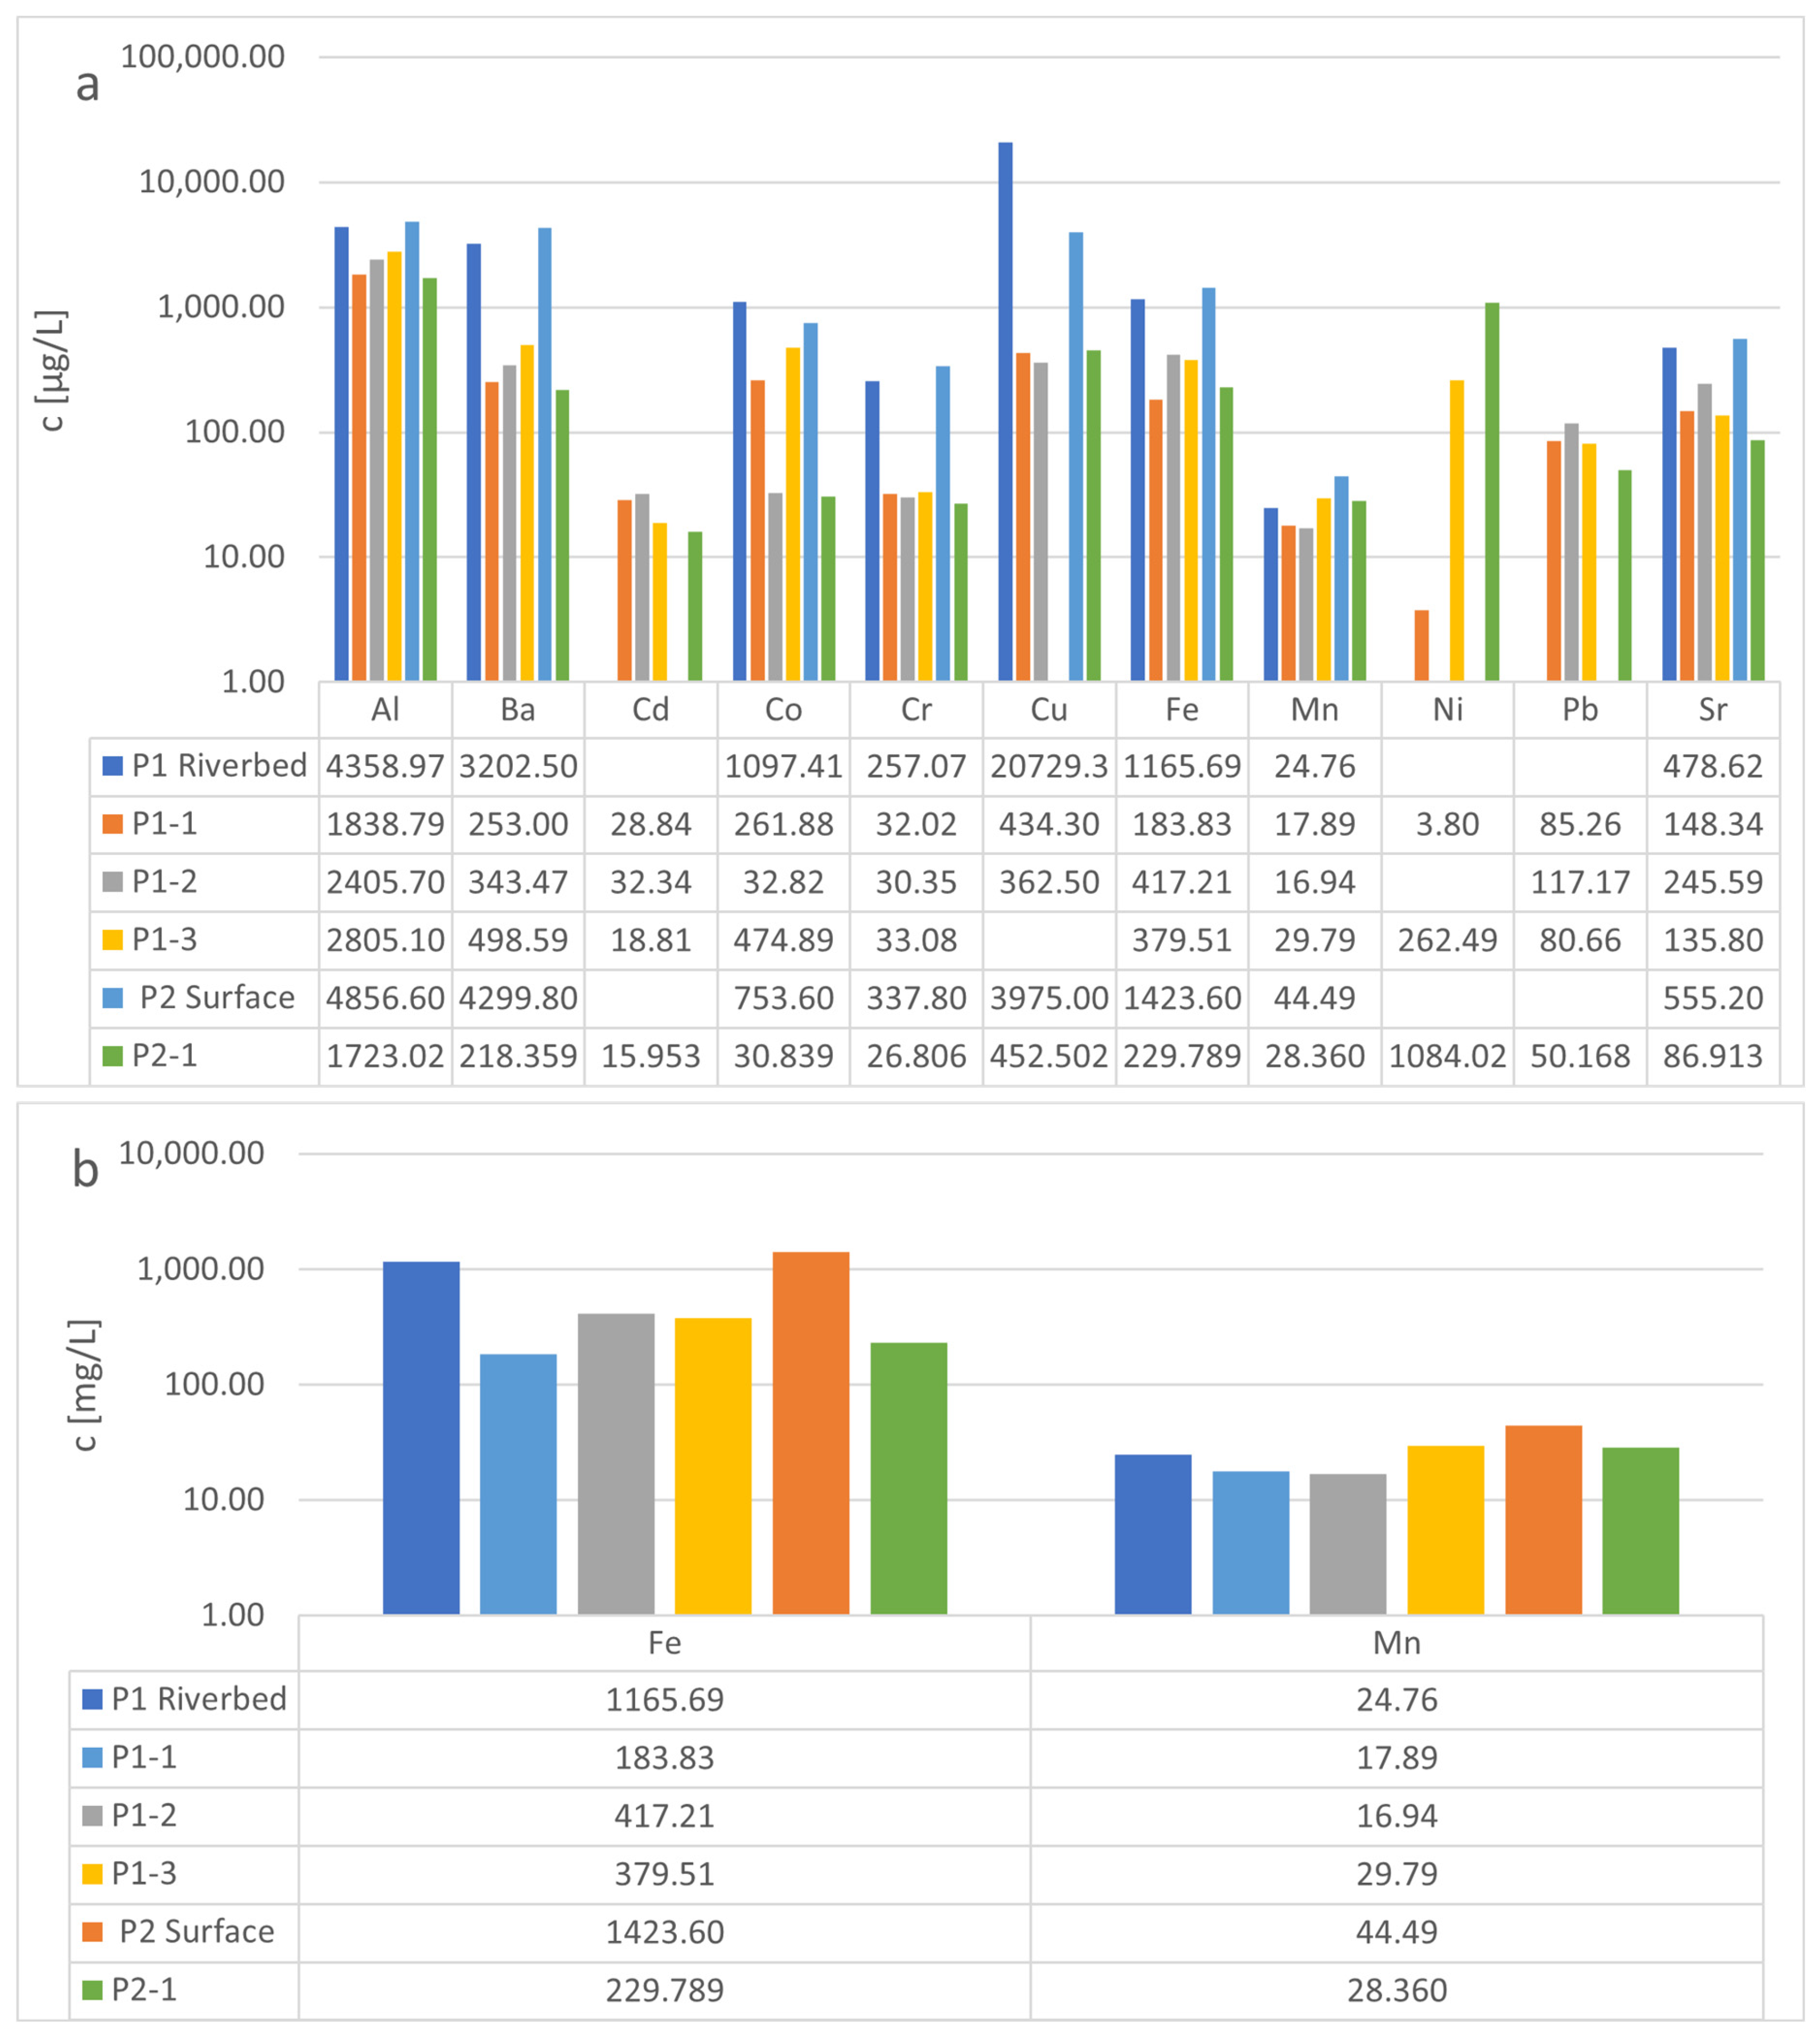Click the orange P2 Surface legend swatch in chart b
This screenshot has height=2042, width=1820.
coord(92,1932)
